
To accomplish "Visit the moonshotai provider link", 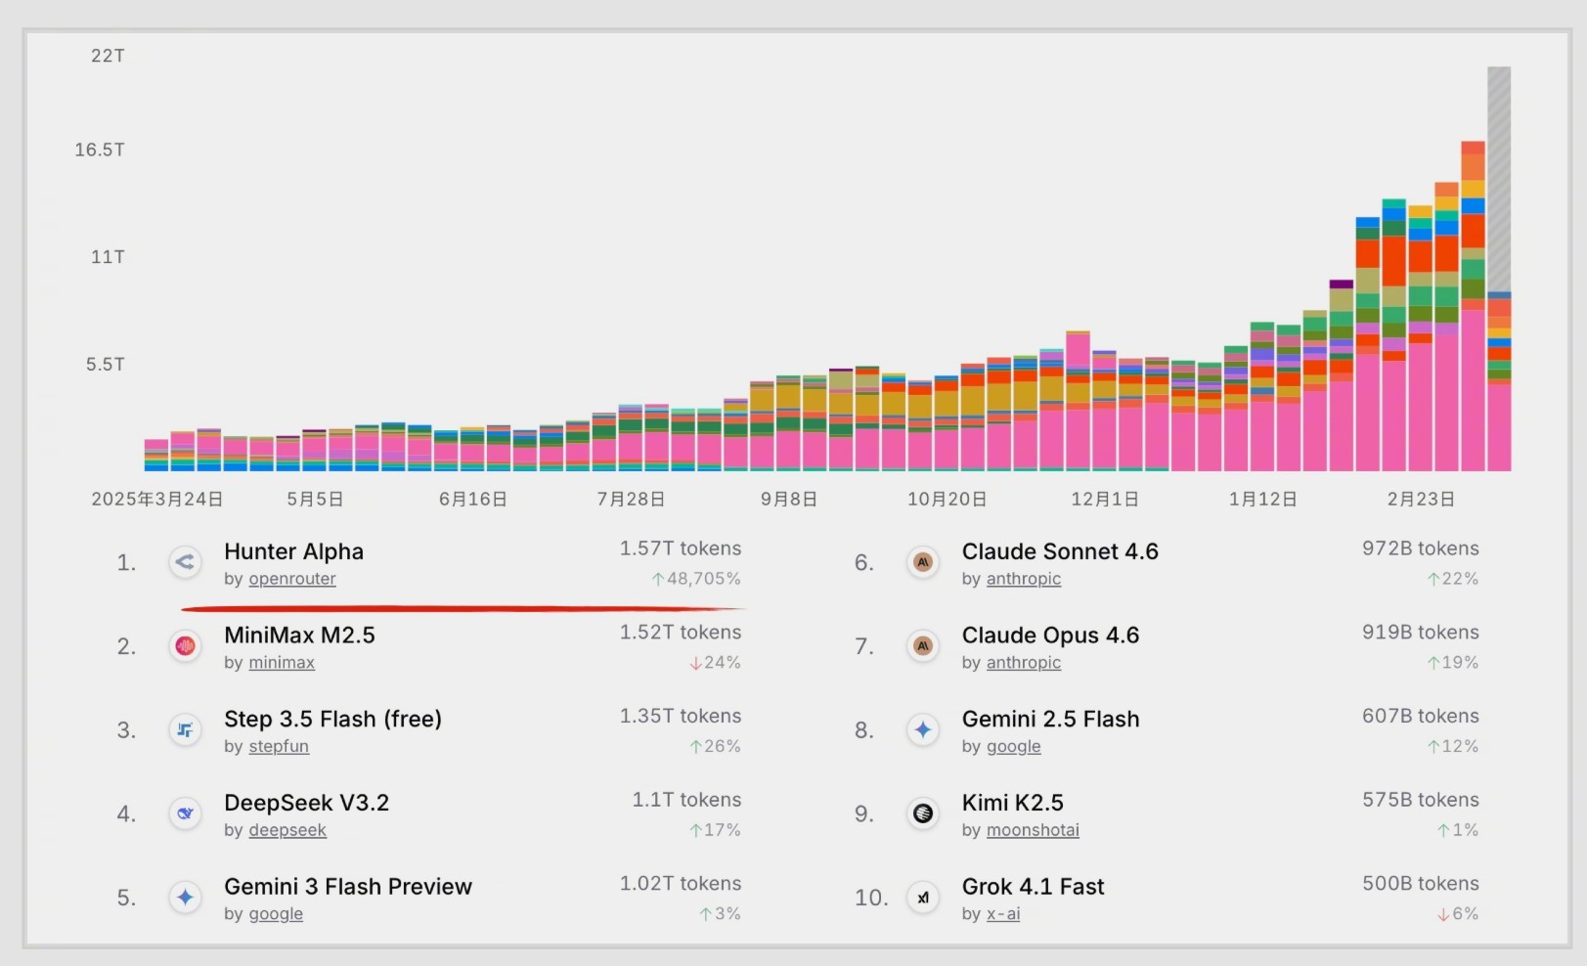I will coord(1033,830).
